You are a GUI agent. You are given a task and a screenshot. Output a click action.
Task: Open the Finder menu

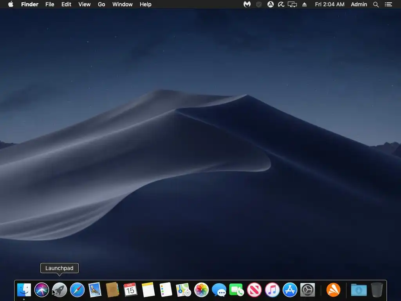[30, 4]
